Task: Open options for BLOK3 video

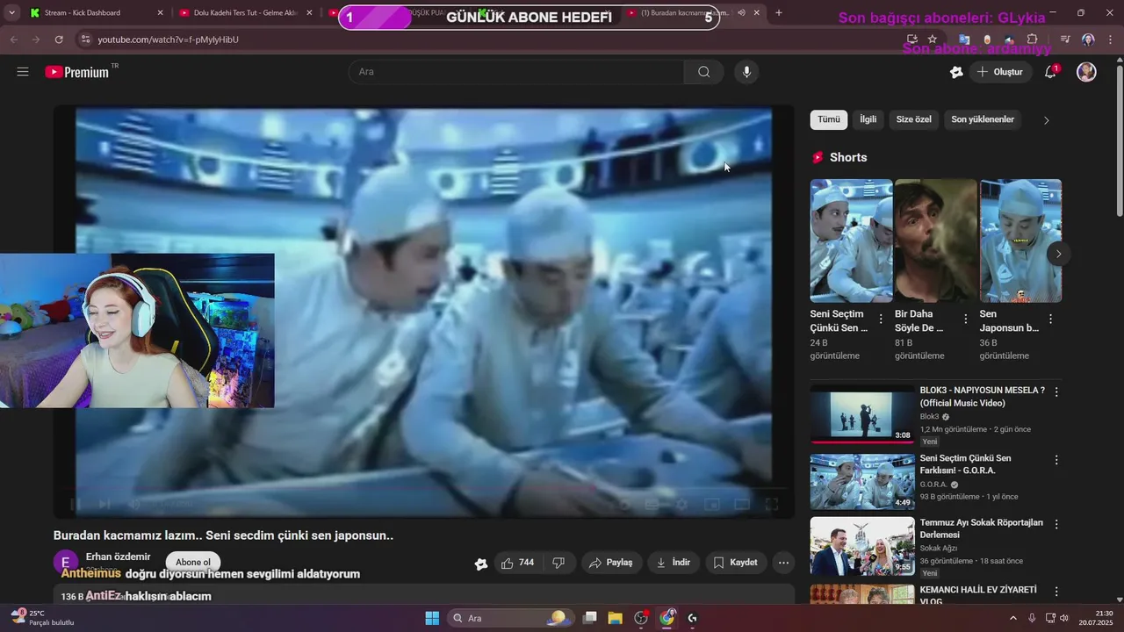Action: (1056, 391)
